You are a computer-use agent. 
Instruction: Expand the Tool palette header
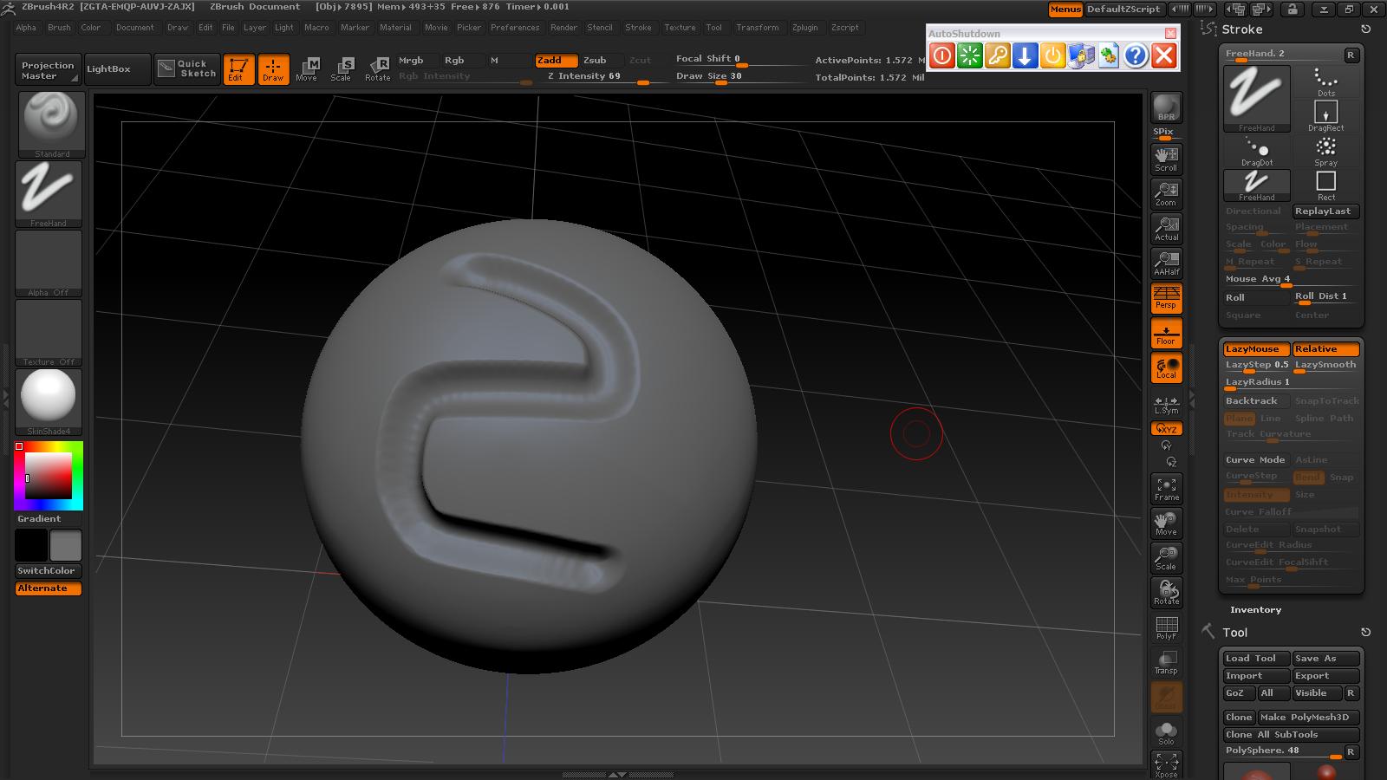tap(1234, 633)
